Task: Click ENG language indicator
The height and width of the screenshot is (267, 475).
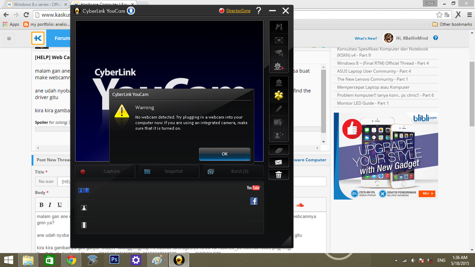Action: [442, 260]
